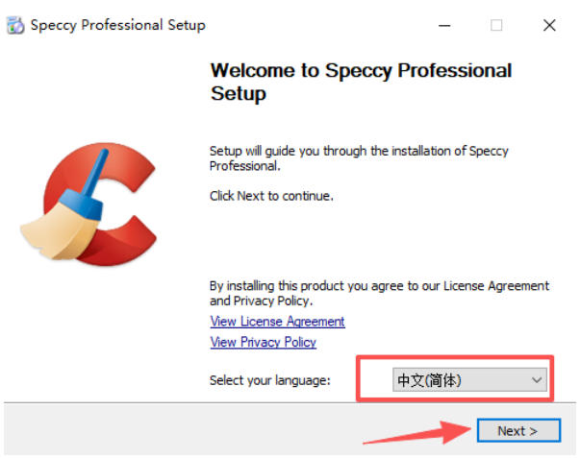
Task: Open the View Privacy Policy link
Action: [263, 342]
